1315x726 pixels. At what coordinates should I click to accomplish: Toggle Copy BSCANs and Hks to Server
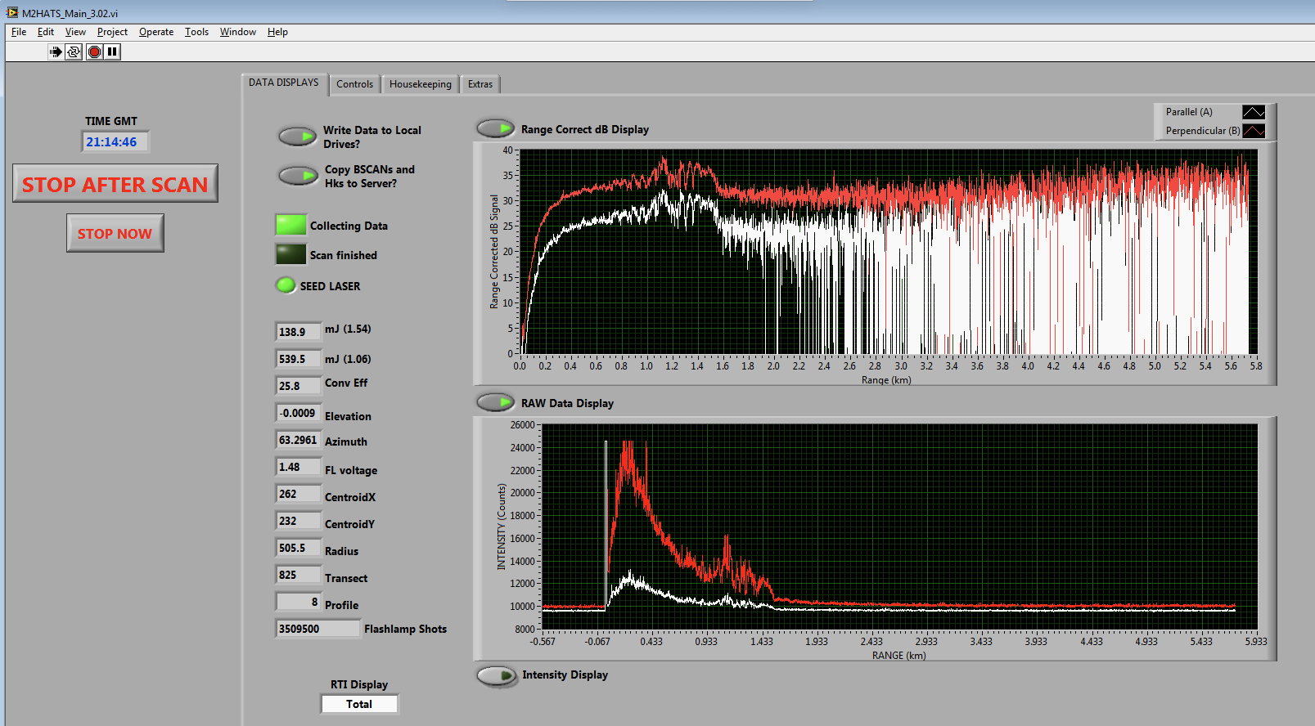click(297, 176)
